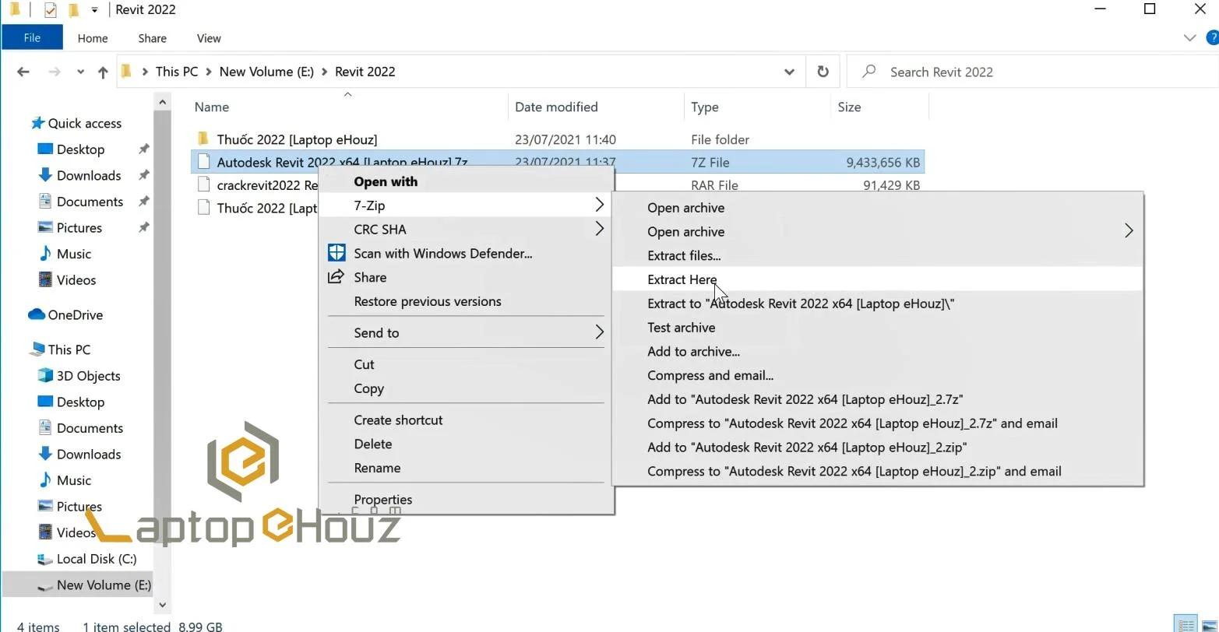
Task: Open pinned Downloads under Quick access
Action: click(88, 175)
